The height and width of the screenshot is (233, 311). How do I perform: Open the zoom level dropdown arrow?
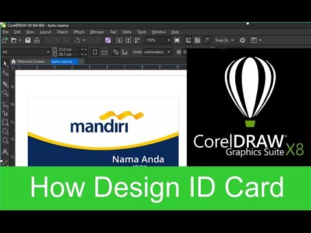coord(168,40)
